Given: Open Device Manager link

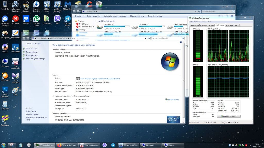Looking at the screenshot, I should point(31,49).
